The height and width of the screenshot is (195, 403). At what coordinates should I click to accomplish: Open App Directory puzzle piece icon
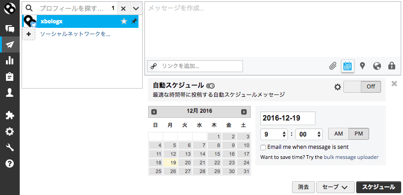[x=10, y=116]
